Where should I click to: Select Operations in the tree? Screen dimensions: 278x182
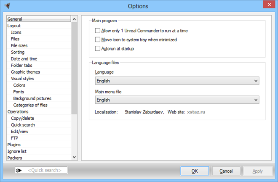(x=39, y=112)
